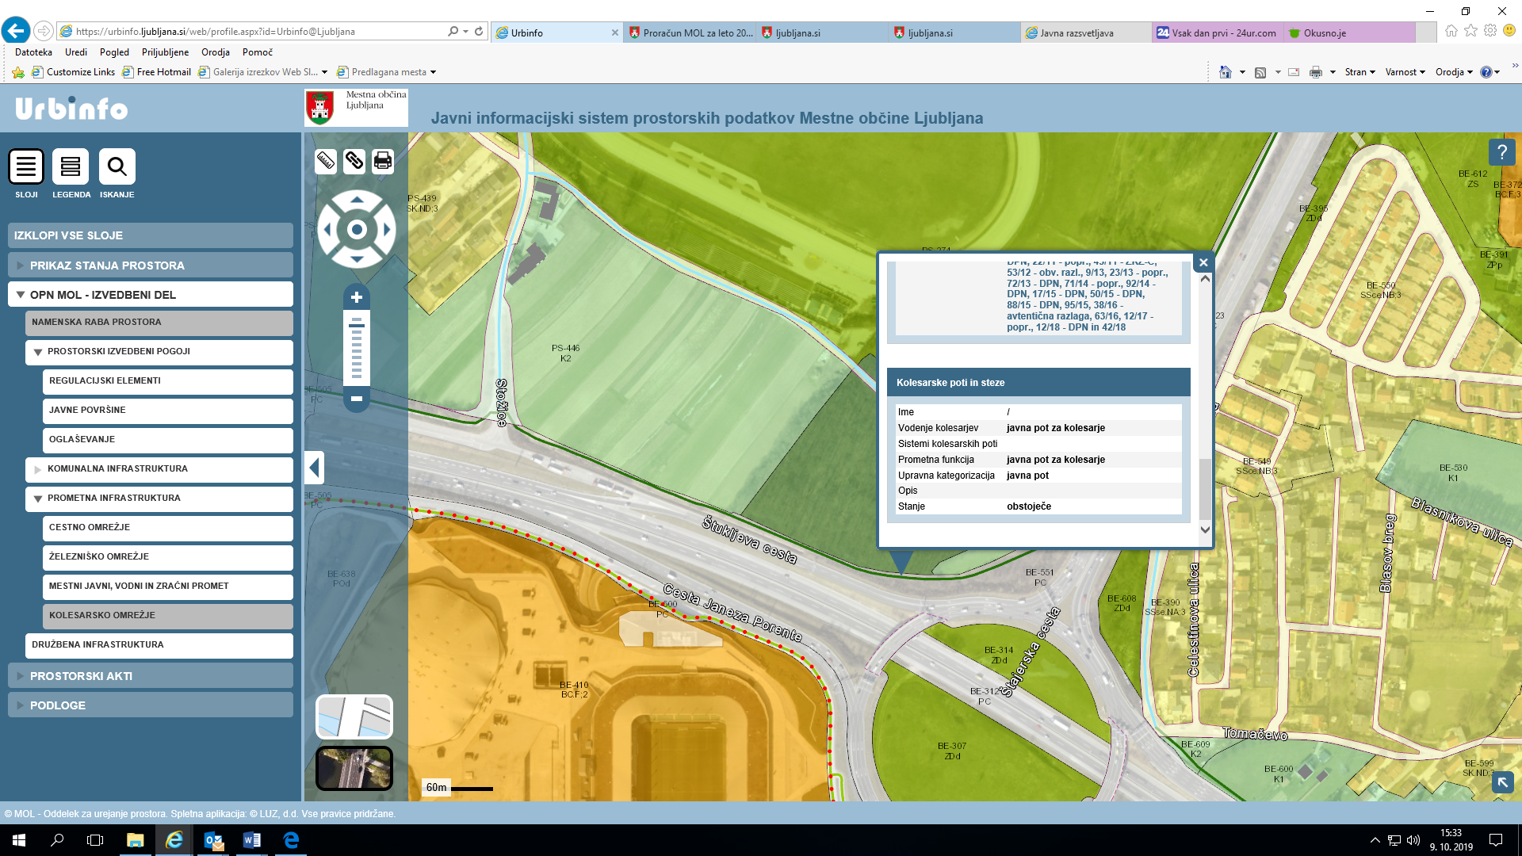Open the Priljubljene menu

[x=165, y=52]
